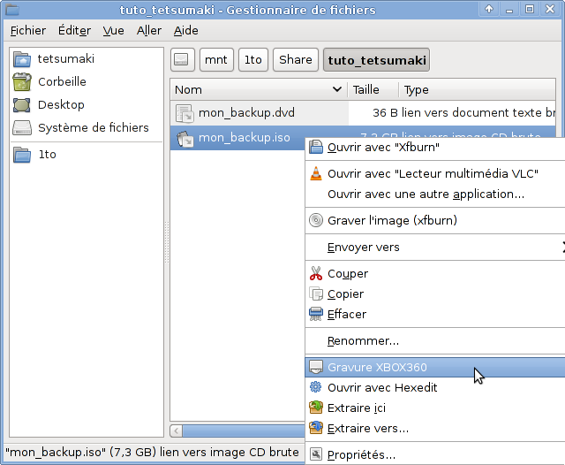This screenshot has height=465, width=565.
Task: Click the mon_backup.iso file icon
Action: click(x=185, y=138)
